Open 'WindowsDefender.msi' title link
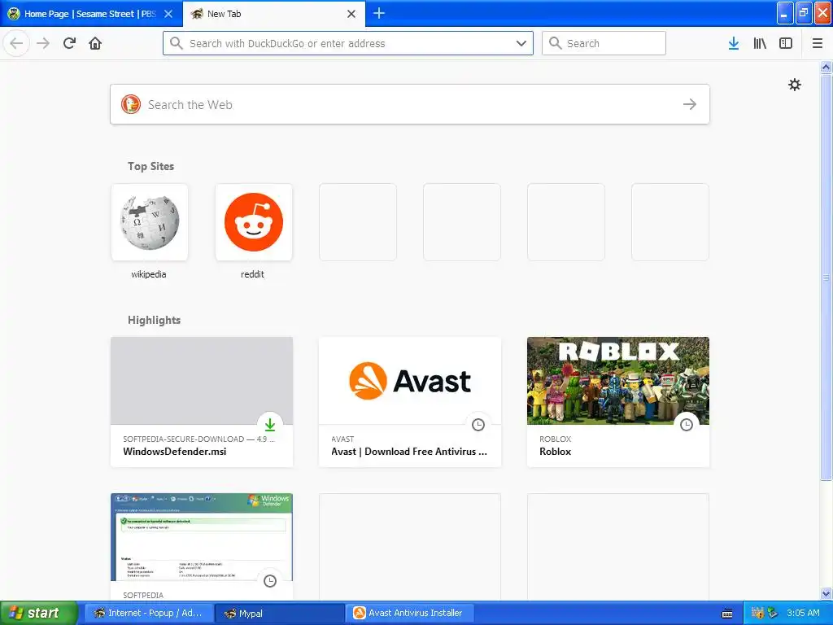 pos(174,451)
